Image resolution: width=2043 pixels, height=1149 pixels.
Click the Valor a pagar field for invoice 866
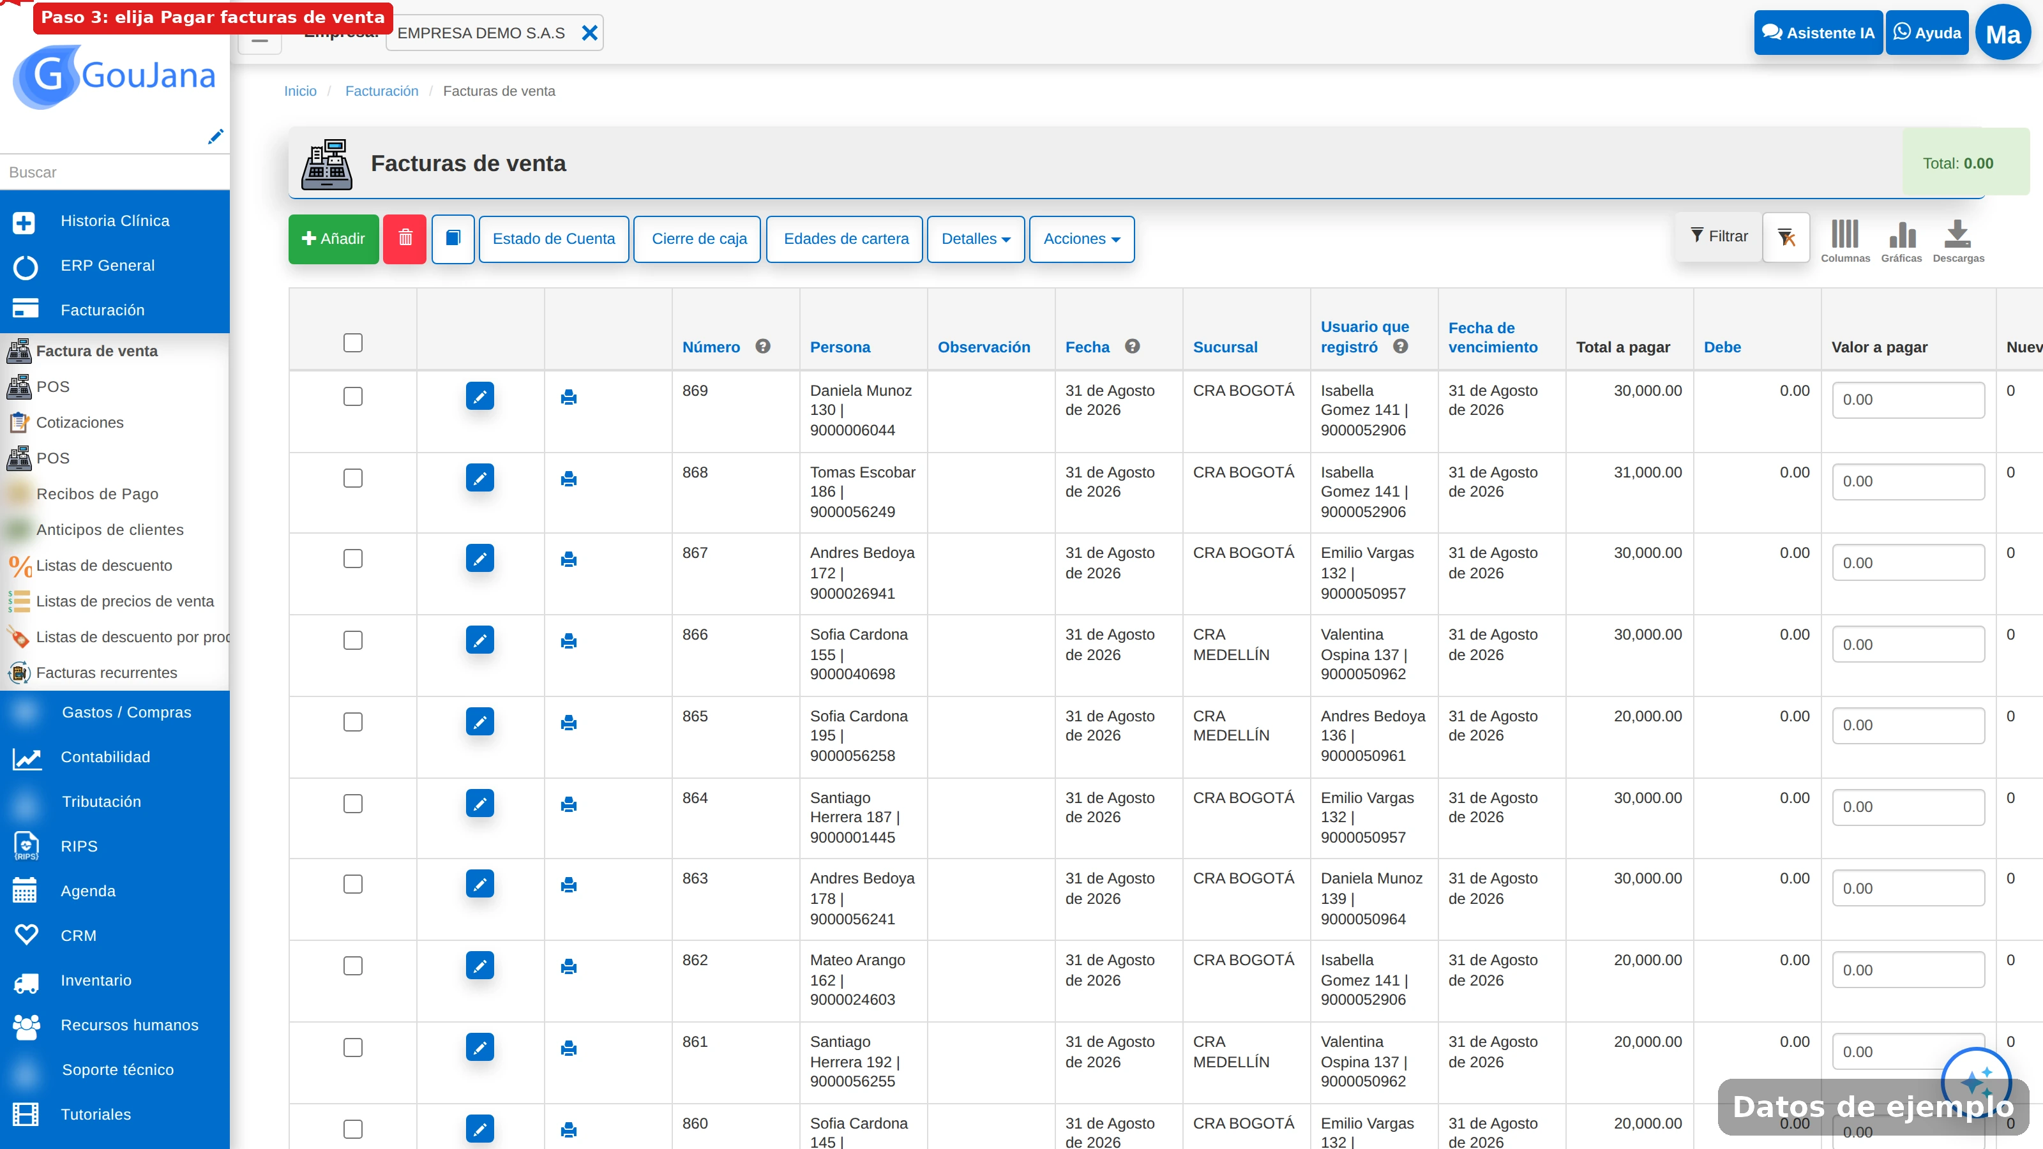[1908, 645]
